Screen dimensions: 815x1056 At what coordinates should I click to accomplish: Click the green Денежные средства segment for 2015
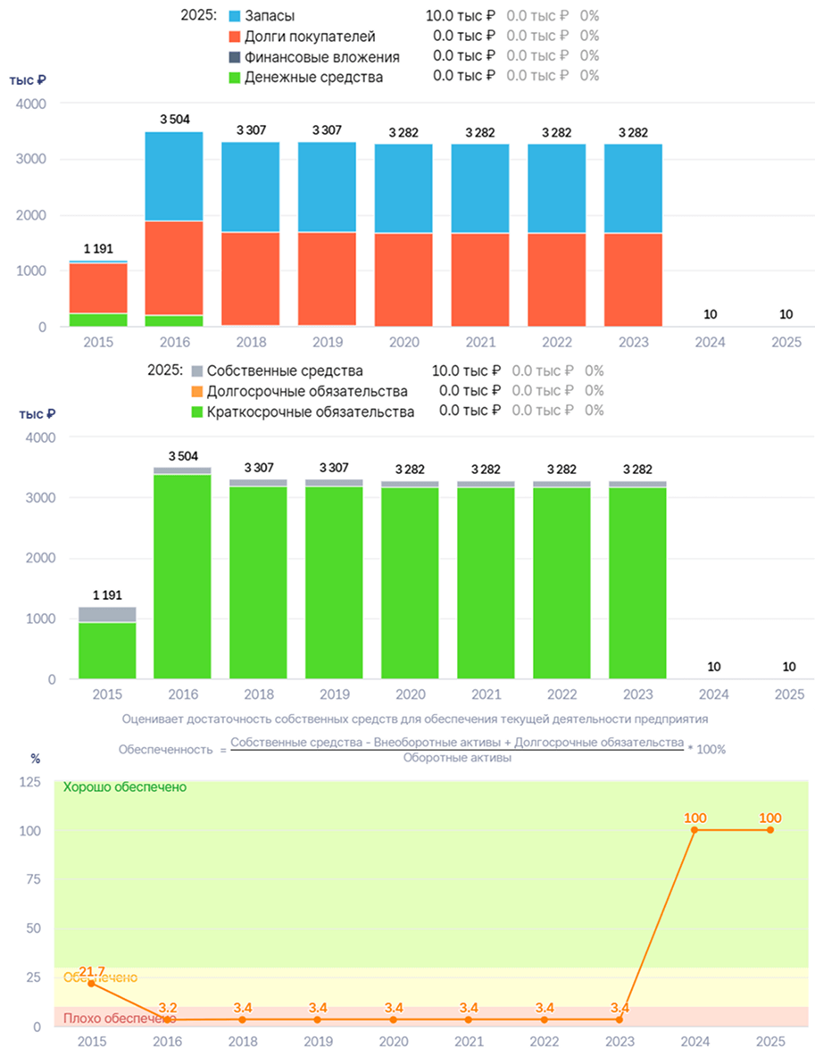tap(98, 320)
